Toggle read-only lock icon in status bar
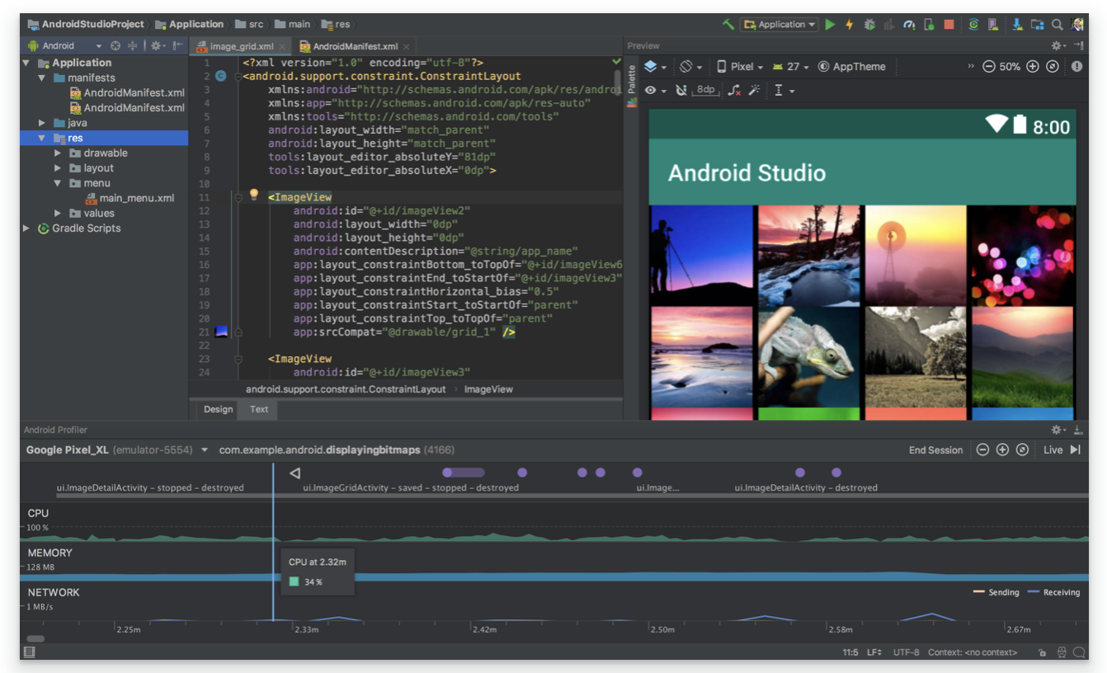 [x=1043, y=652]
